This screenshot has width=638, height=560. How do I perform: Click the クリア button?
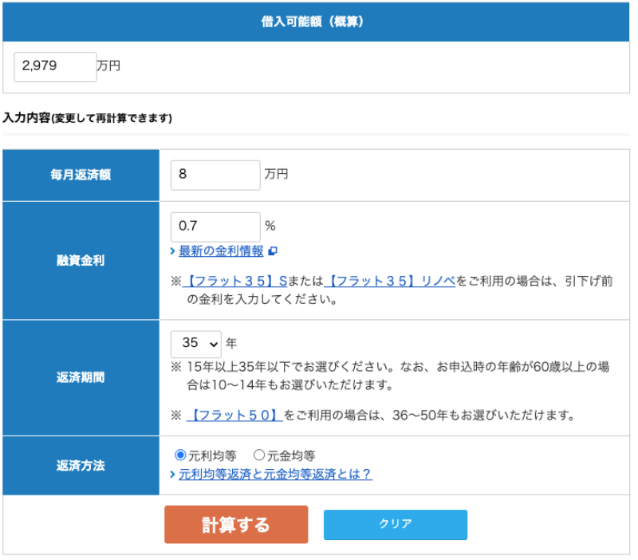396,525
